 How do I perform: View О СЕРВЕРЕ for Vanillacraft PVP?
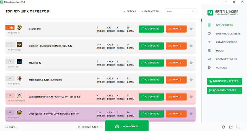pyautogui.click(x=151, y=97)
